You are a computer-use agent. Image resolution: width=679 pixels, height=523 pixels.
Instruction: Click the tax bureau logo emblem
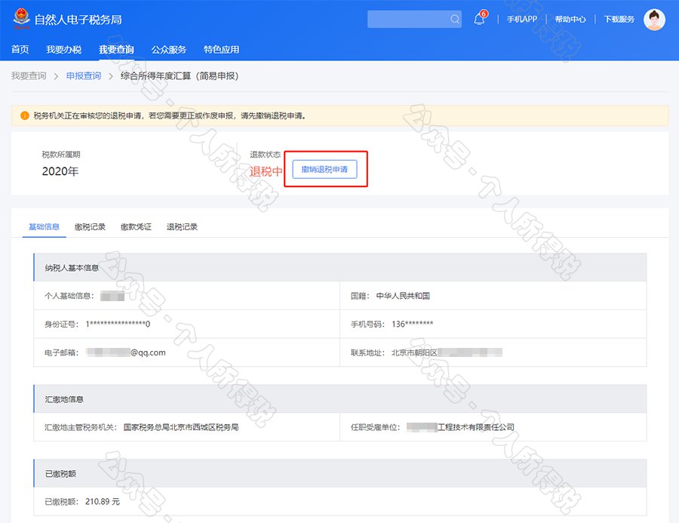[21, 19]
